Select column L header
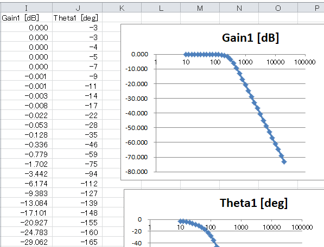 [161, 8]
